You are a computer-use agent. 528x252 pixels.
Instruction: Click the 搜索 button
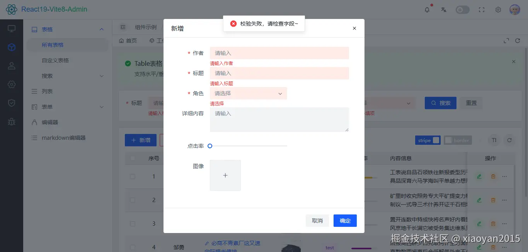coord(441,103)
